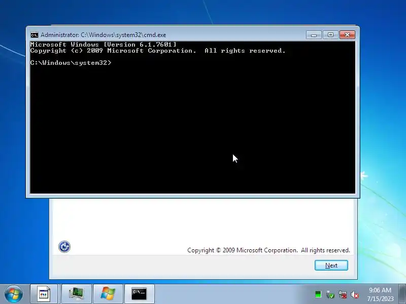The width and height of the screenshot is (406, 304).
Task: Open Safely Remove Hardware tray icon
Action: tap(330, 294)
